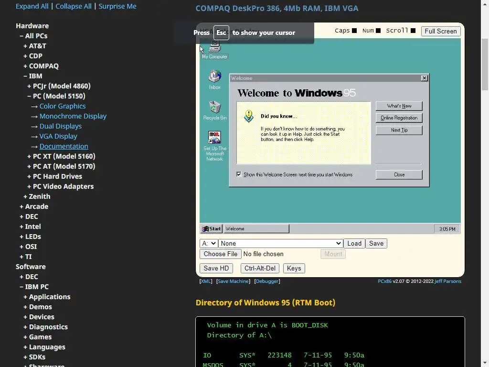The height and width of the screenshot is (367, 489).
Task: Click the Next Tip button
Action: [399, 130]
